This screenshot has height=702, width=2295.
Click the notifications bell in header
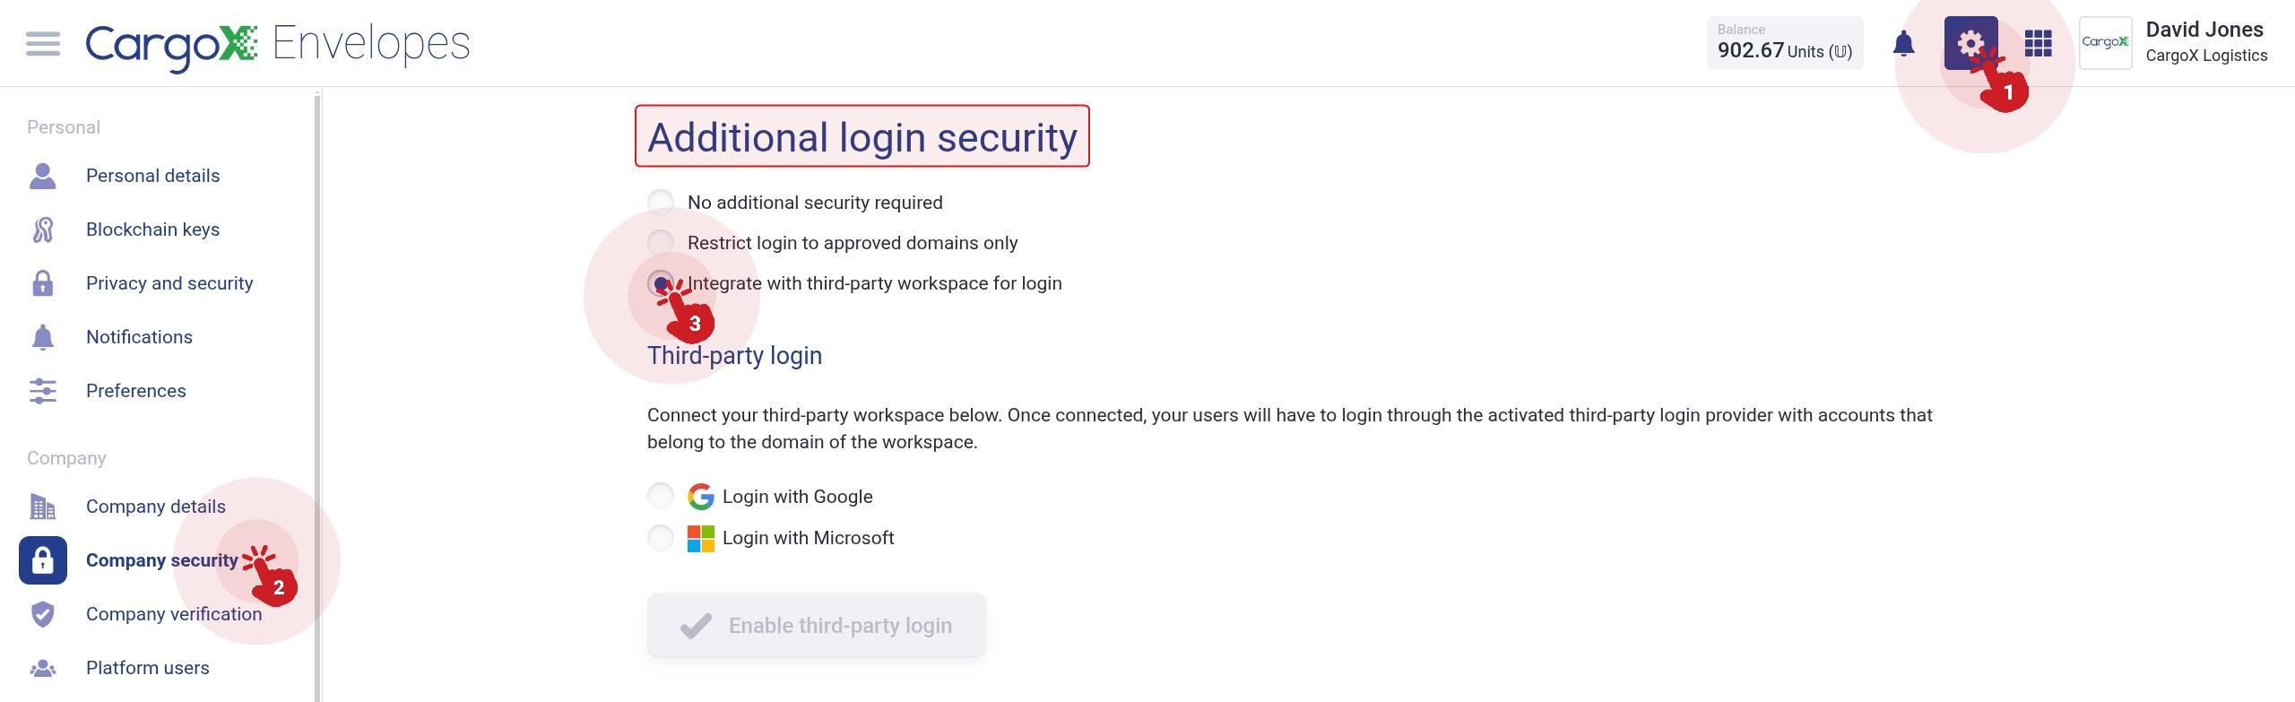point(1903,43)
